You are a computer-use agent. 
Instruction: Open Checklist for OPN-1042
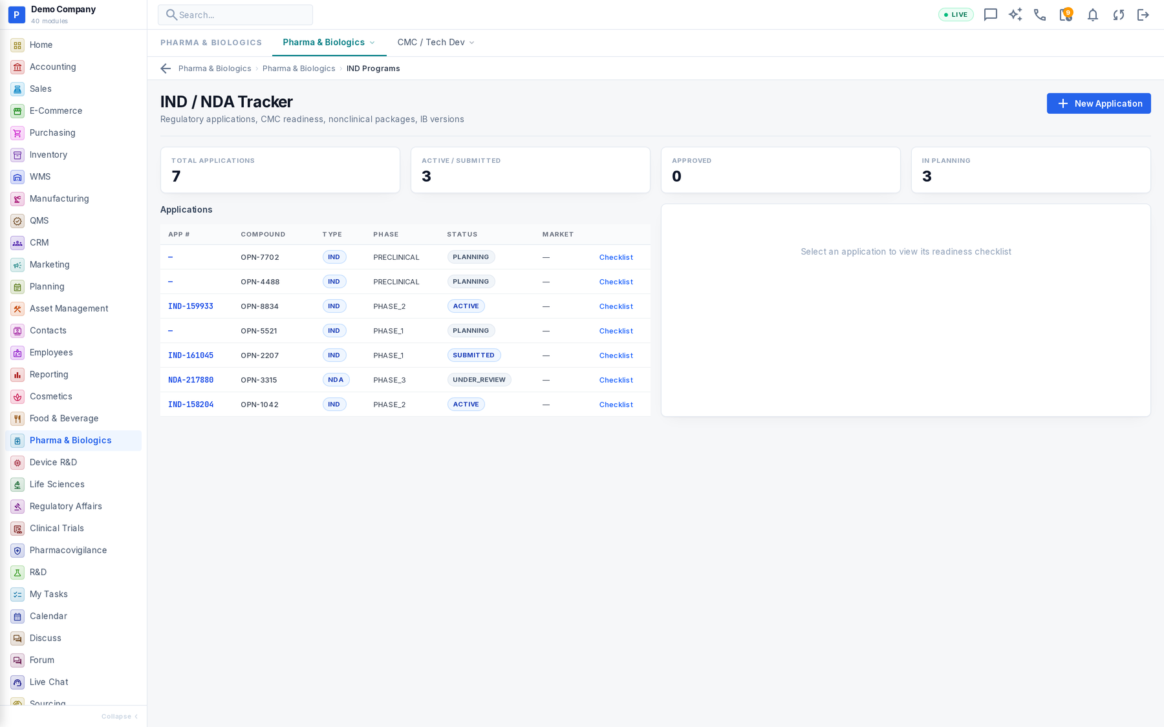click(616, 405)
